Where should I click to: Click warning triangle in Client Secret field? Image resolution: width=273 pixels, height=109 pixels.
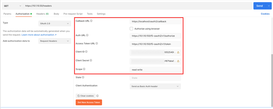178,61
